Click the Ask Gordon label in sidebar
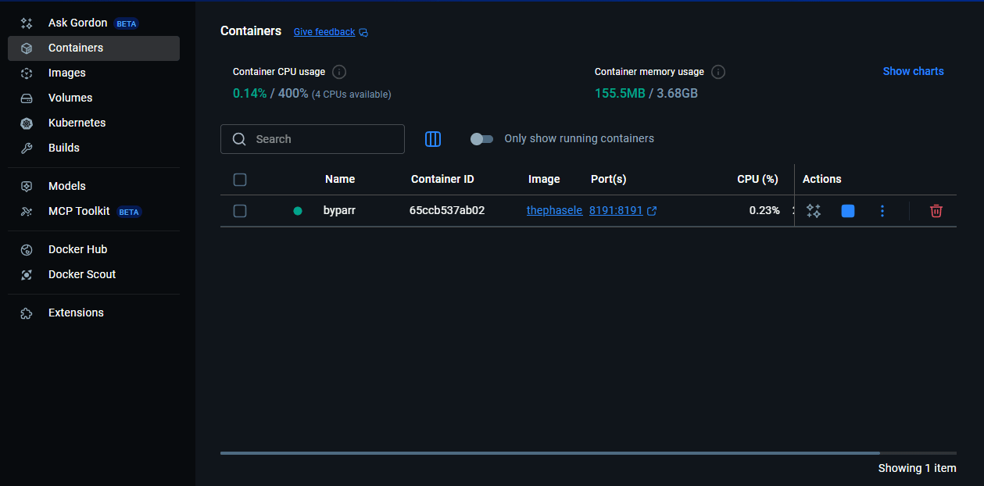Screen dimensions: 984x486 (77, 23)
